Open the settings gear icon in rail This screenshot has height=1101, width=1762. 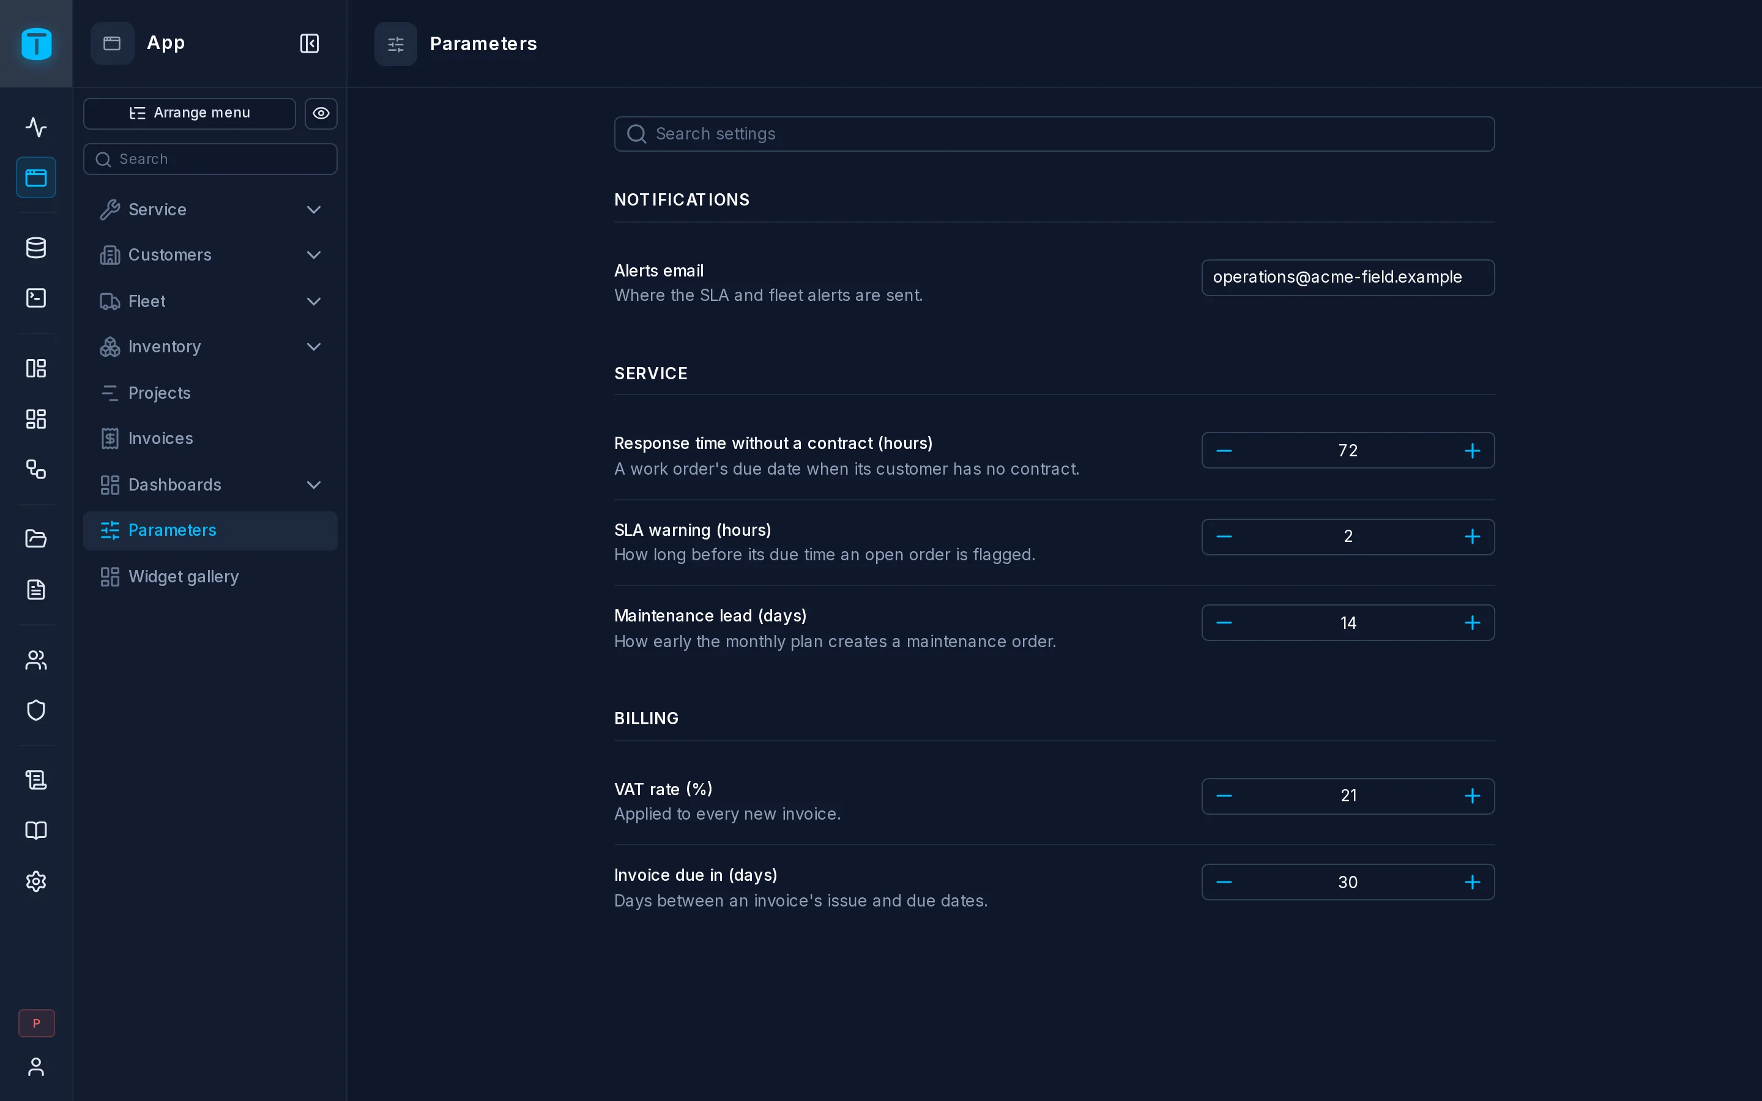tap(35, 882)
